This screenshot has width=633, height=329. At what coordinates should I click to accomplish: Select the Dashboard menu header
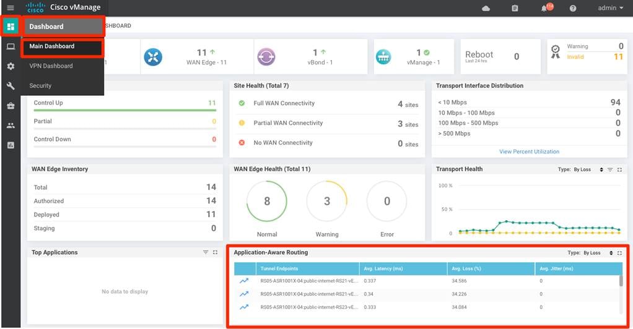63,27
